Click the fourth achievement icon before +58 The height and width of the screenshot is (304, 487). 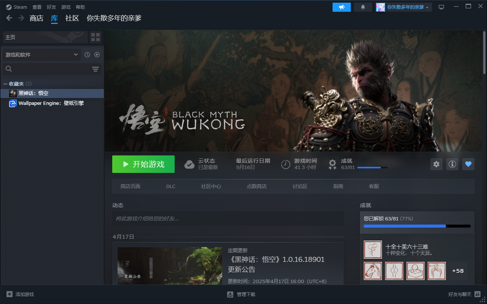(436, 271)
